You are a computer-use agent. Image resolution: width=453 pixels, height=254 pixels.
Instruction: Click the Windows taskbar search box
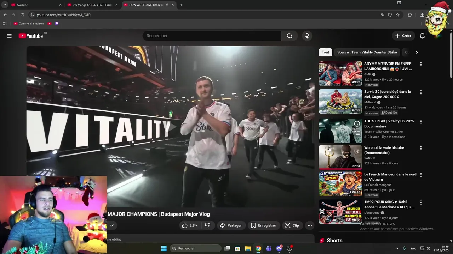pyautogui.click(x=195, y=248)
